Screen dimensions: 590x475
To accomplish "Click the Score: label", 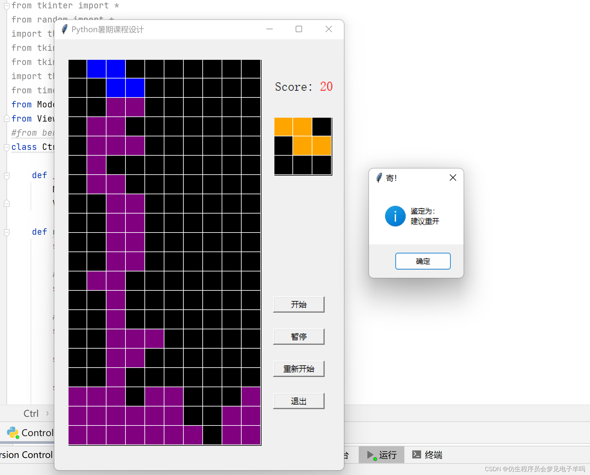I will [293, 87].
